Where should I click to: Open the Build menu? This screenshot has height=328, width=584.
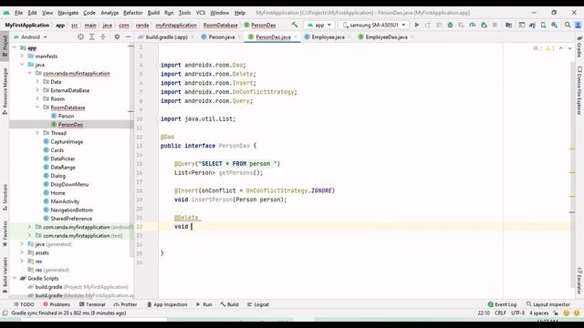point(153,13)
